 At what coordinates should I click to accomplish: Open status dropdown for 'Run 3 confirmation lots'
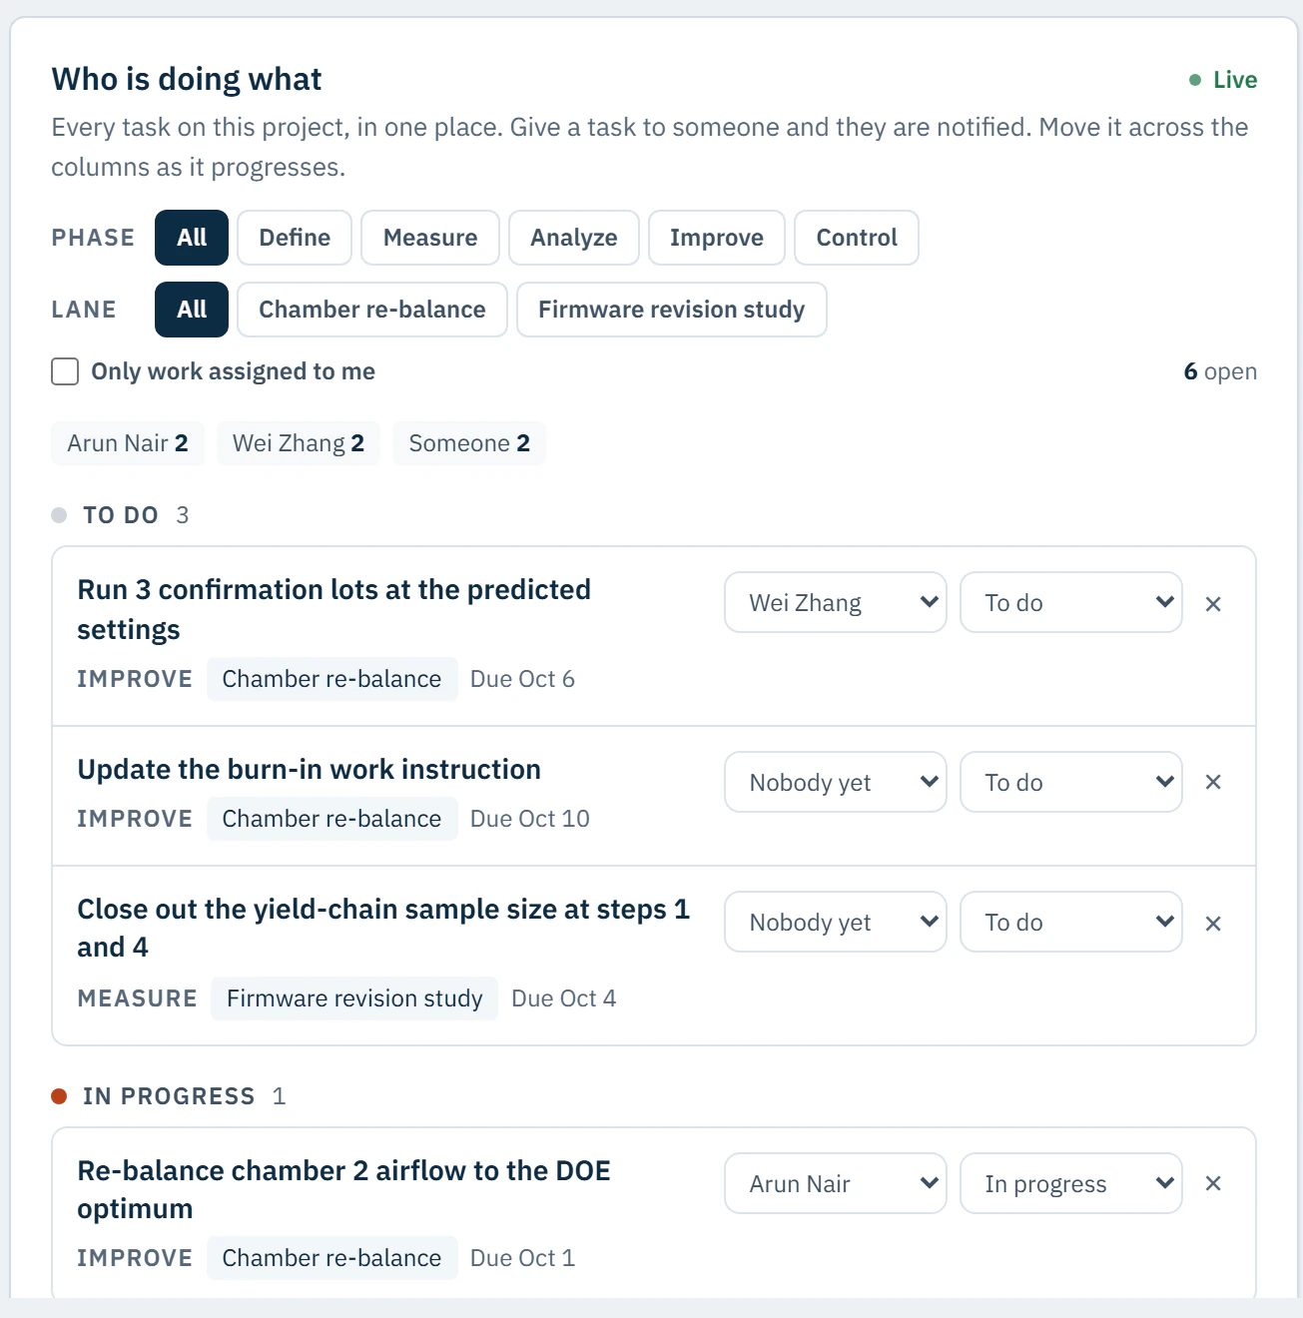(1071, 602)
